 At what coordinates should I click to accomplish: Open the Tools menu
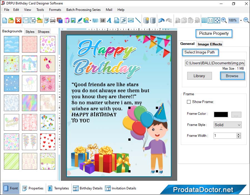40,10
